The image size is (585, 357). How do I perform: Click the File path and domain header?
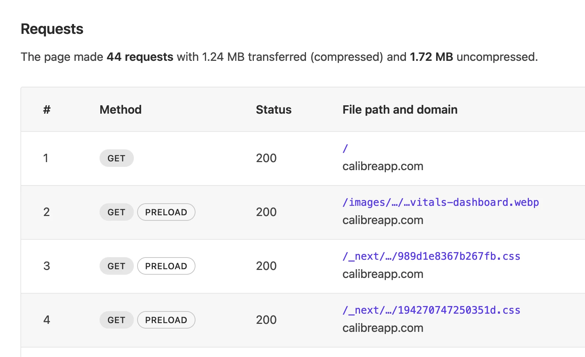pyautogui.click(x=400, y=110)
